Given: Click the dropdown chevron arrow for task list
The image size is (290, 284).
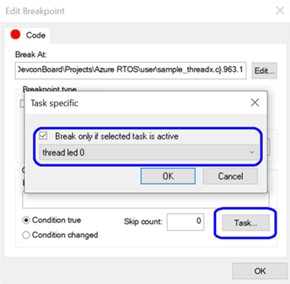Looking at the screenshot, I should point(252,152).
